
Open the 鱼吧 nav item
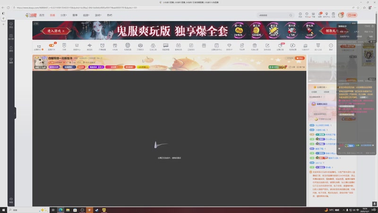tap(110, 15)
